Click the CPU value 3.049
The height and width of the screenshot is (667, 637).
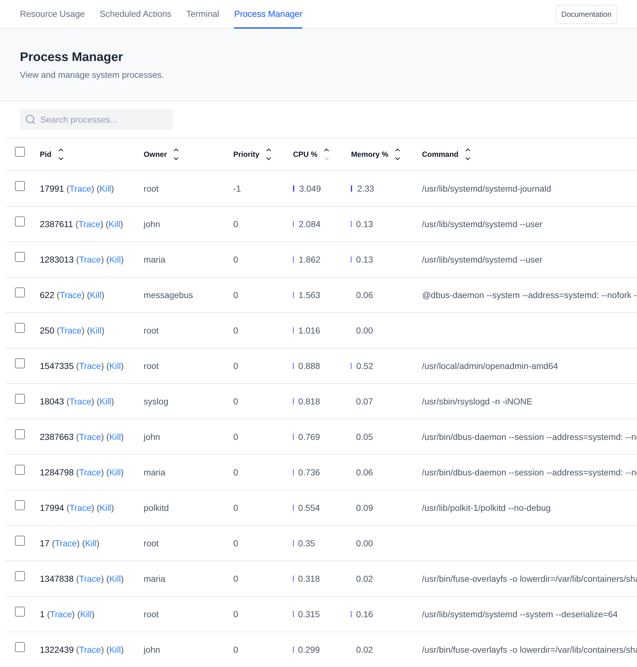(x=310, y=189)
